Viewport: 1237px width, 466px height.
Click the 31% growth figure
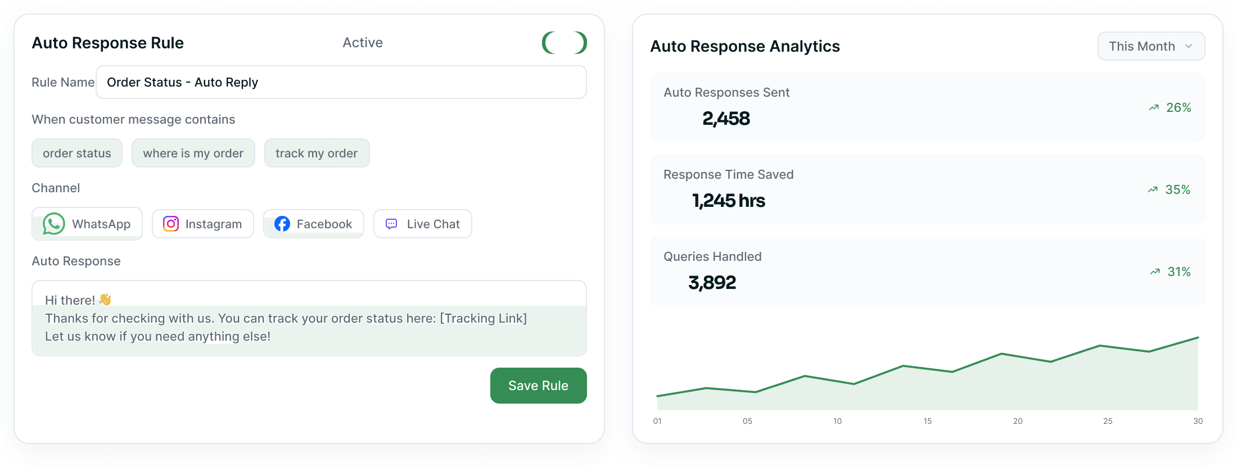coord(1179,272)
